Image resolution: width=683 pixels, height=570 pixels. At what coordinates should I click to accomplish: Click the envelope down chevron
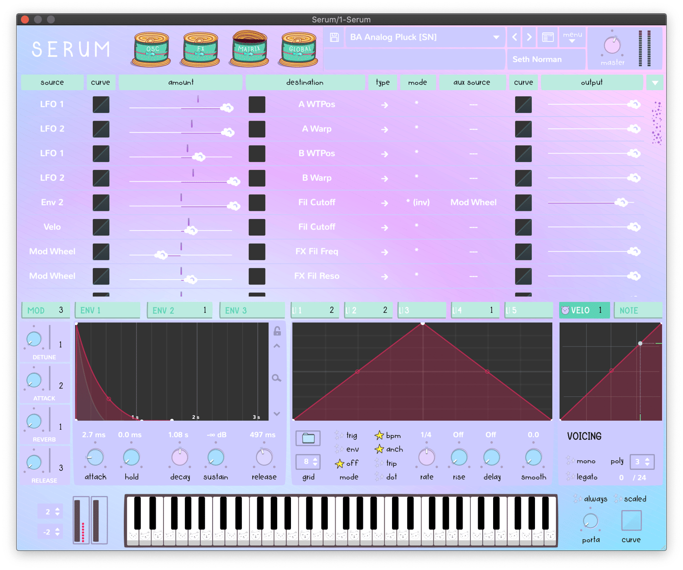276,414
